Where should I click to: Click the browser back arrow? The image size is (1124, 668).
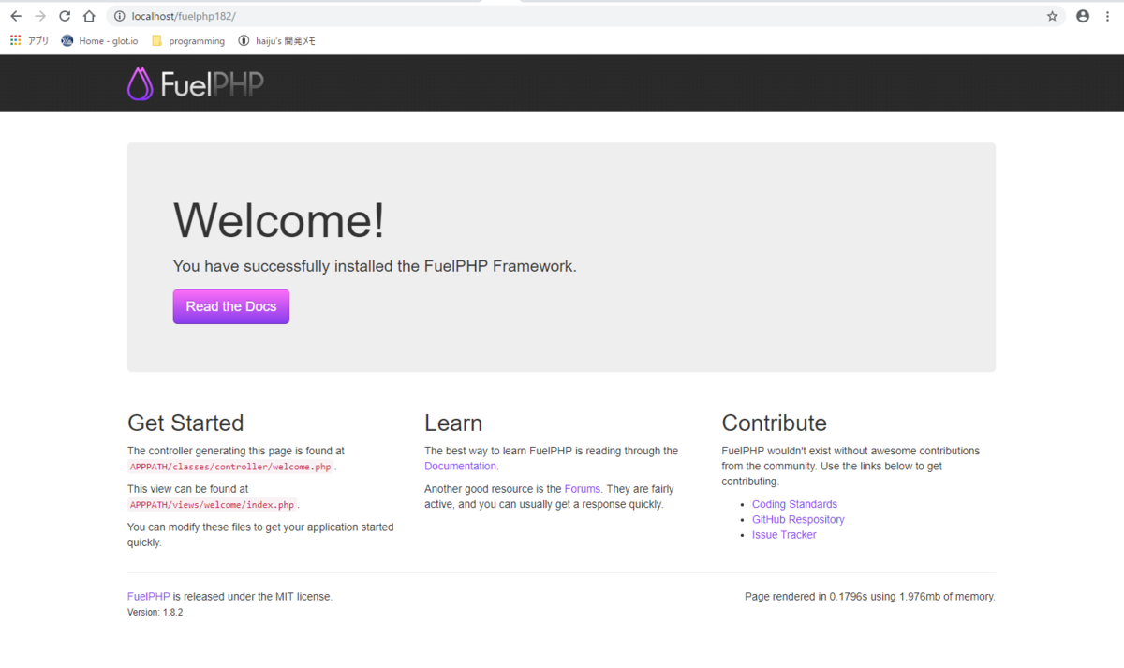pos(15,15)
